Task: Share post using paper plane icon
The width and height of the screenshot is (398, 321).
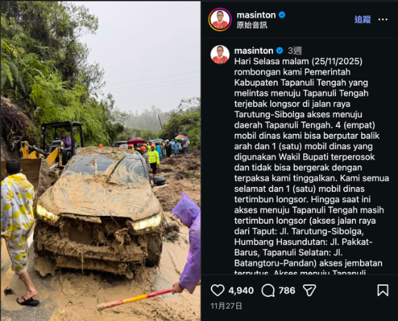Action: 310,291
